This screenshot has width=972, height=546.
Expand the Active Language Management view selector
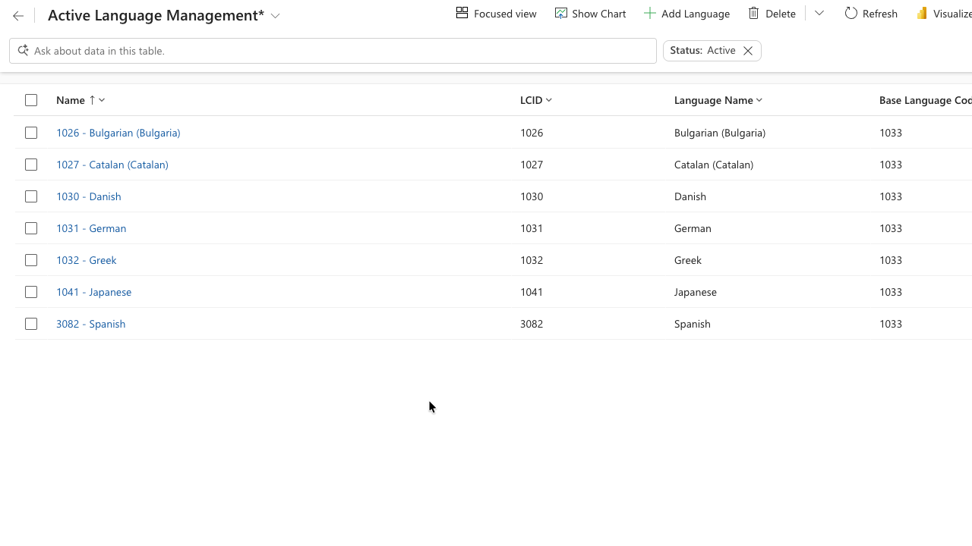point(276,16)
